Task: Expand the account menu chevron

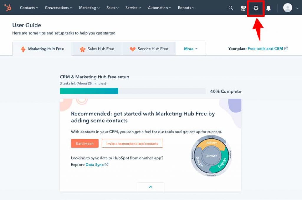Action: coord(297,8)
